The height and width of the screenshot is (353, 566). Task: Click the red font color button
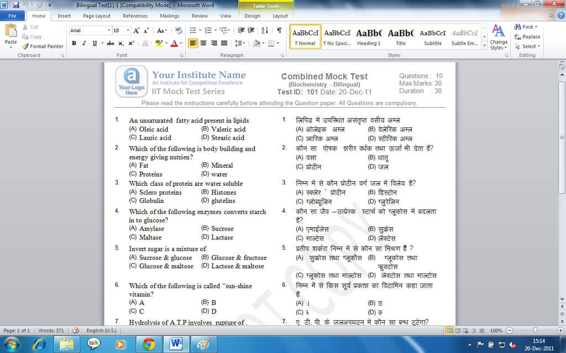(174, 43)
